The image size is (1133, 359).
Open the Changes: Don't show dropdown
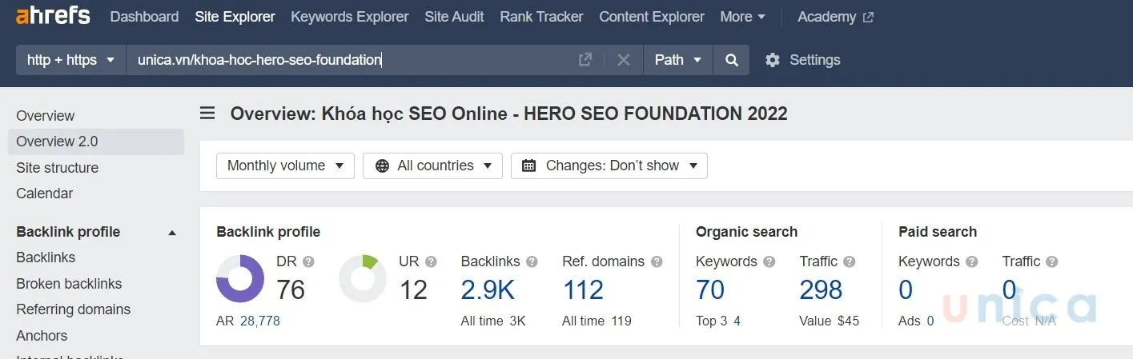609,166
